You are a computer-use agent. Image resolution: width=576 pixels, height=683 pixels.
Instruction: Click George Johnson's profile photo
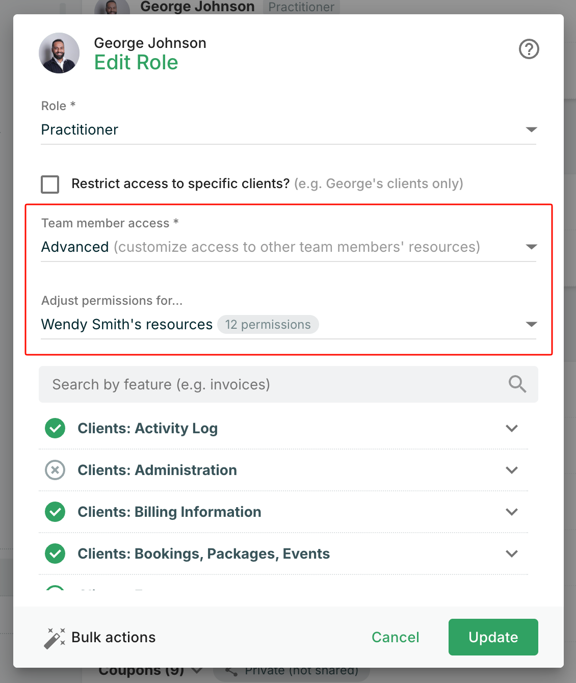tap(59, 53)
